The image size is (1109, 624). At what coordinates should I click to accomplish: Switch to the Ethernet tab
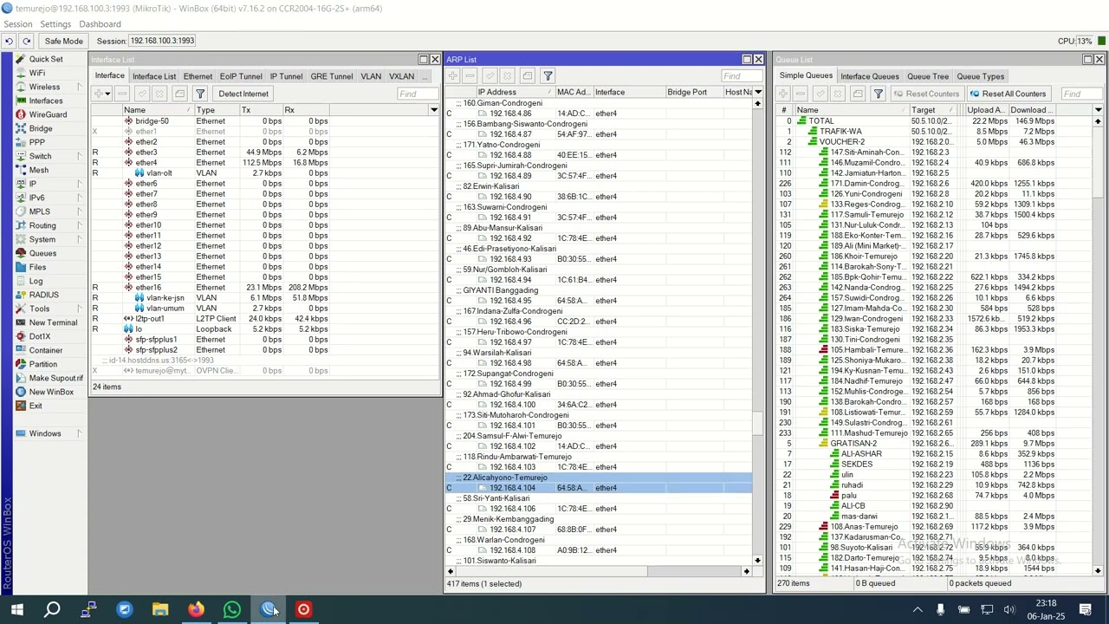[x=198, y=76]
